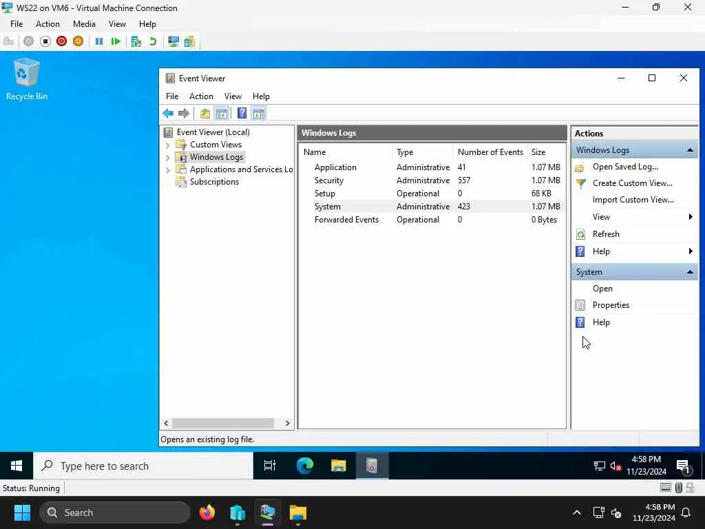Collapse the Windows Logs actions section
The height and width of the screenshot is (529, 705).
[690, 150]
